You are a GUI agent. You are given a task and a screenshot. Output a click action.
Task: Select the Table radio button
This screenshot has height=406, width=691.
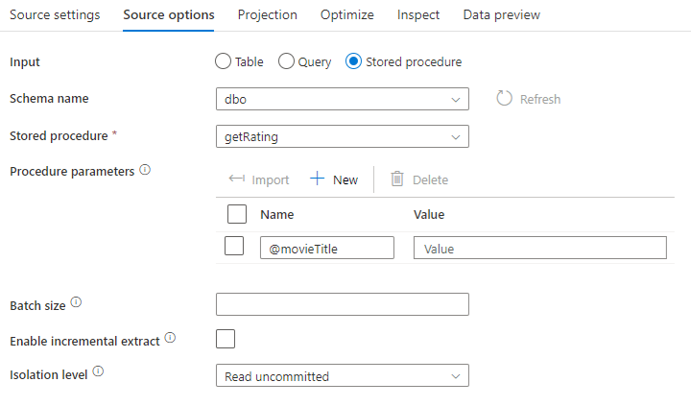(224, 61)
